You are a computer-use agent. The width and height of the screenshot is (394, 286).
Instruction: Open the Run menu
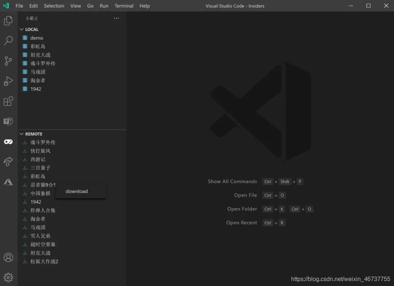click(x=104, y=6)
